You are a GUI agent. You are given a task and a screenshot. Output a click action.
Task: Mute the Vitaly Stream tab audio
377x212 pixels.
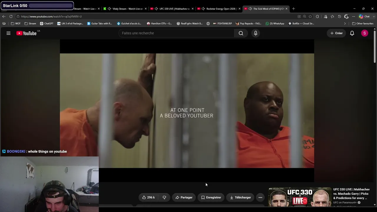pos(109,9)
